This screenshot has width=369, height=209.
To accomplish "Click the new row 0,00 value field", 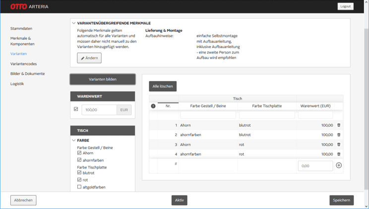I will 315,166.
